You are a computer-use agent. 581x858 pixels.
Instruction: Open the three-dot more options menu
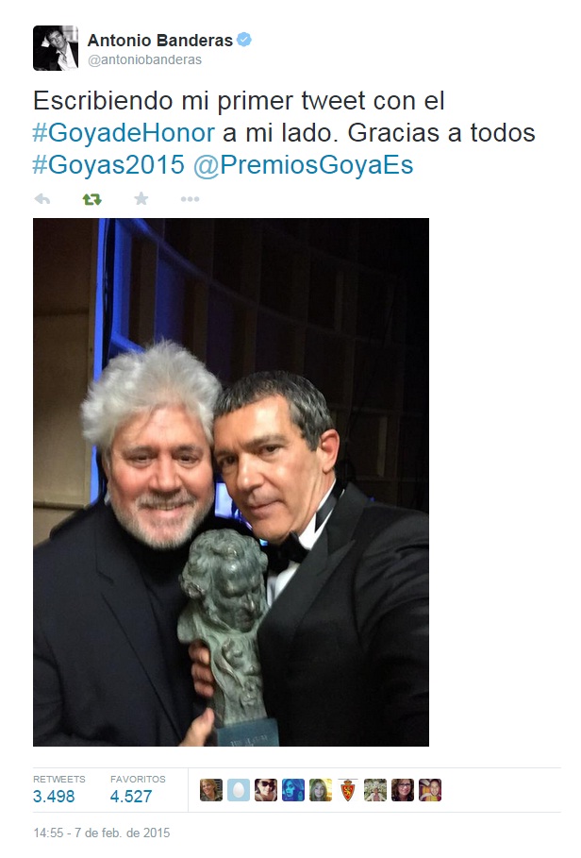tap(191, 199)
